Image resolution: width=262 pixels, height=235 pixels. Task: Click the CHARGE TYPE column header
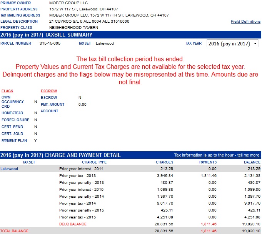[x=94, y=162]
